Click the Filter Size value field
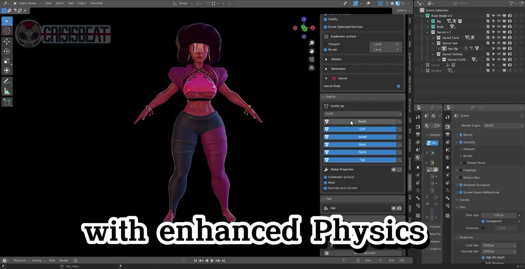The image size is (525, 269). [498, 215]
